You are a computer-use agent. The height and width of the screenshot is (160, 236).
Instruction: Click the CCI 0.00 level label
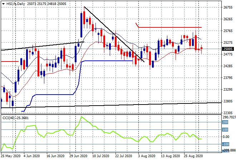[226, 137]
